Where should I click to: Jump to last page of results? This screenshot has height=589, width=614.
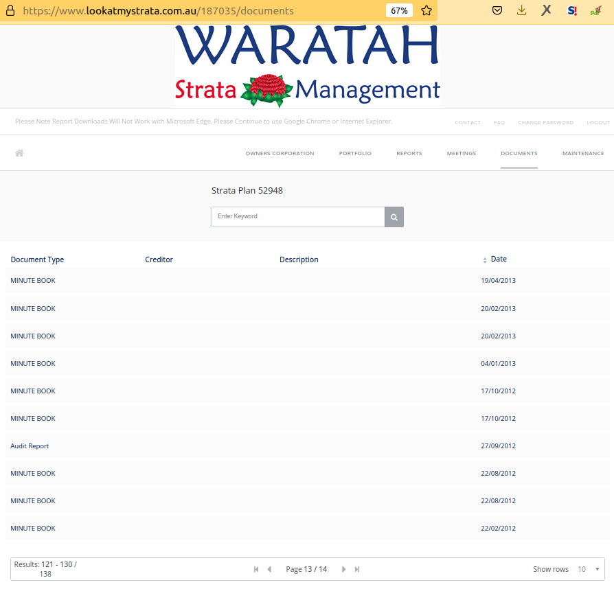356,569
